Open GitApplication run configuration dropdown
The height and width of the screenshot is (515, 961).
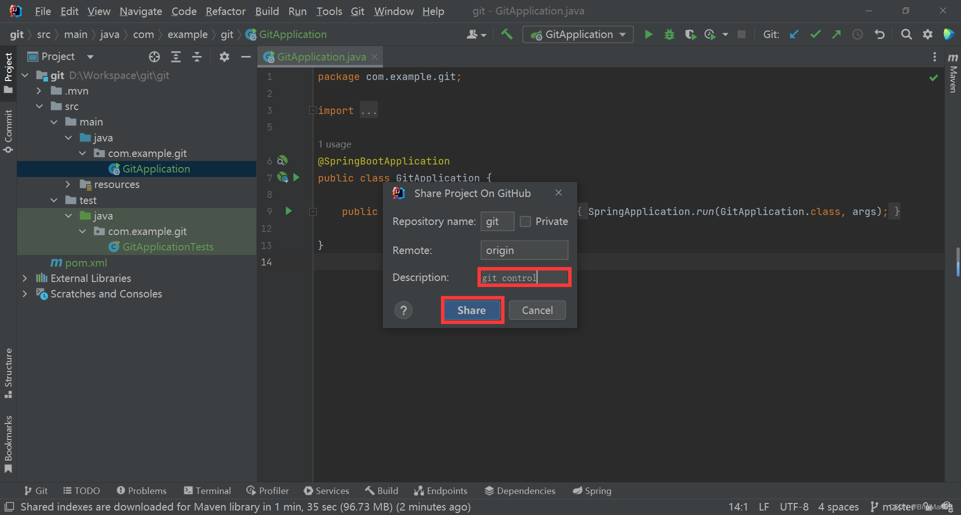point(578,34)
